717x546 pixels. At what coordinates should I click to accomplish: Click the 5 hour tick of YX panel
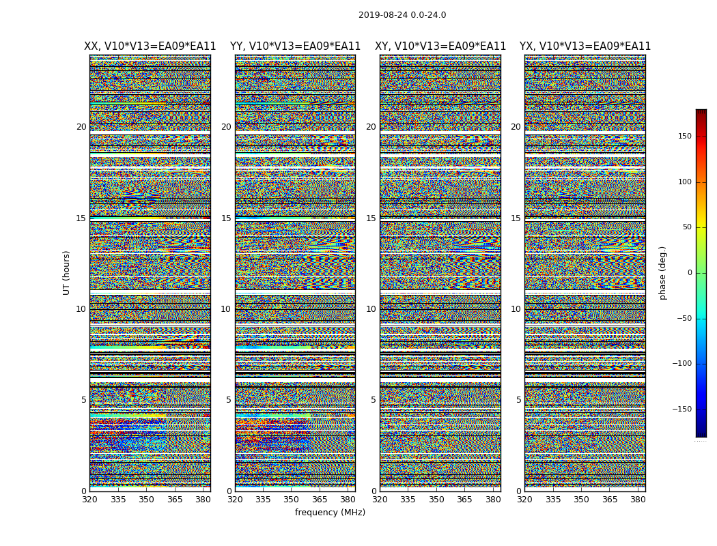(518, 400)
